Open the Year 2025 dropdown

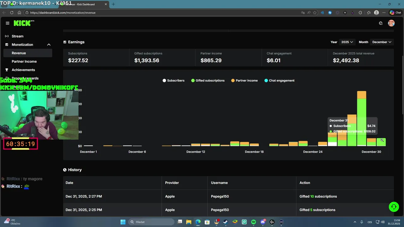(x=347, y=42)
